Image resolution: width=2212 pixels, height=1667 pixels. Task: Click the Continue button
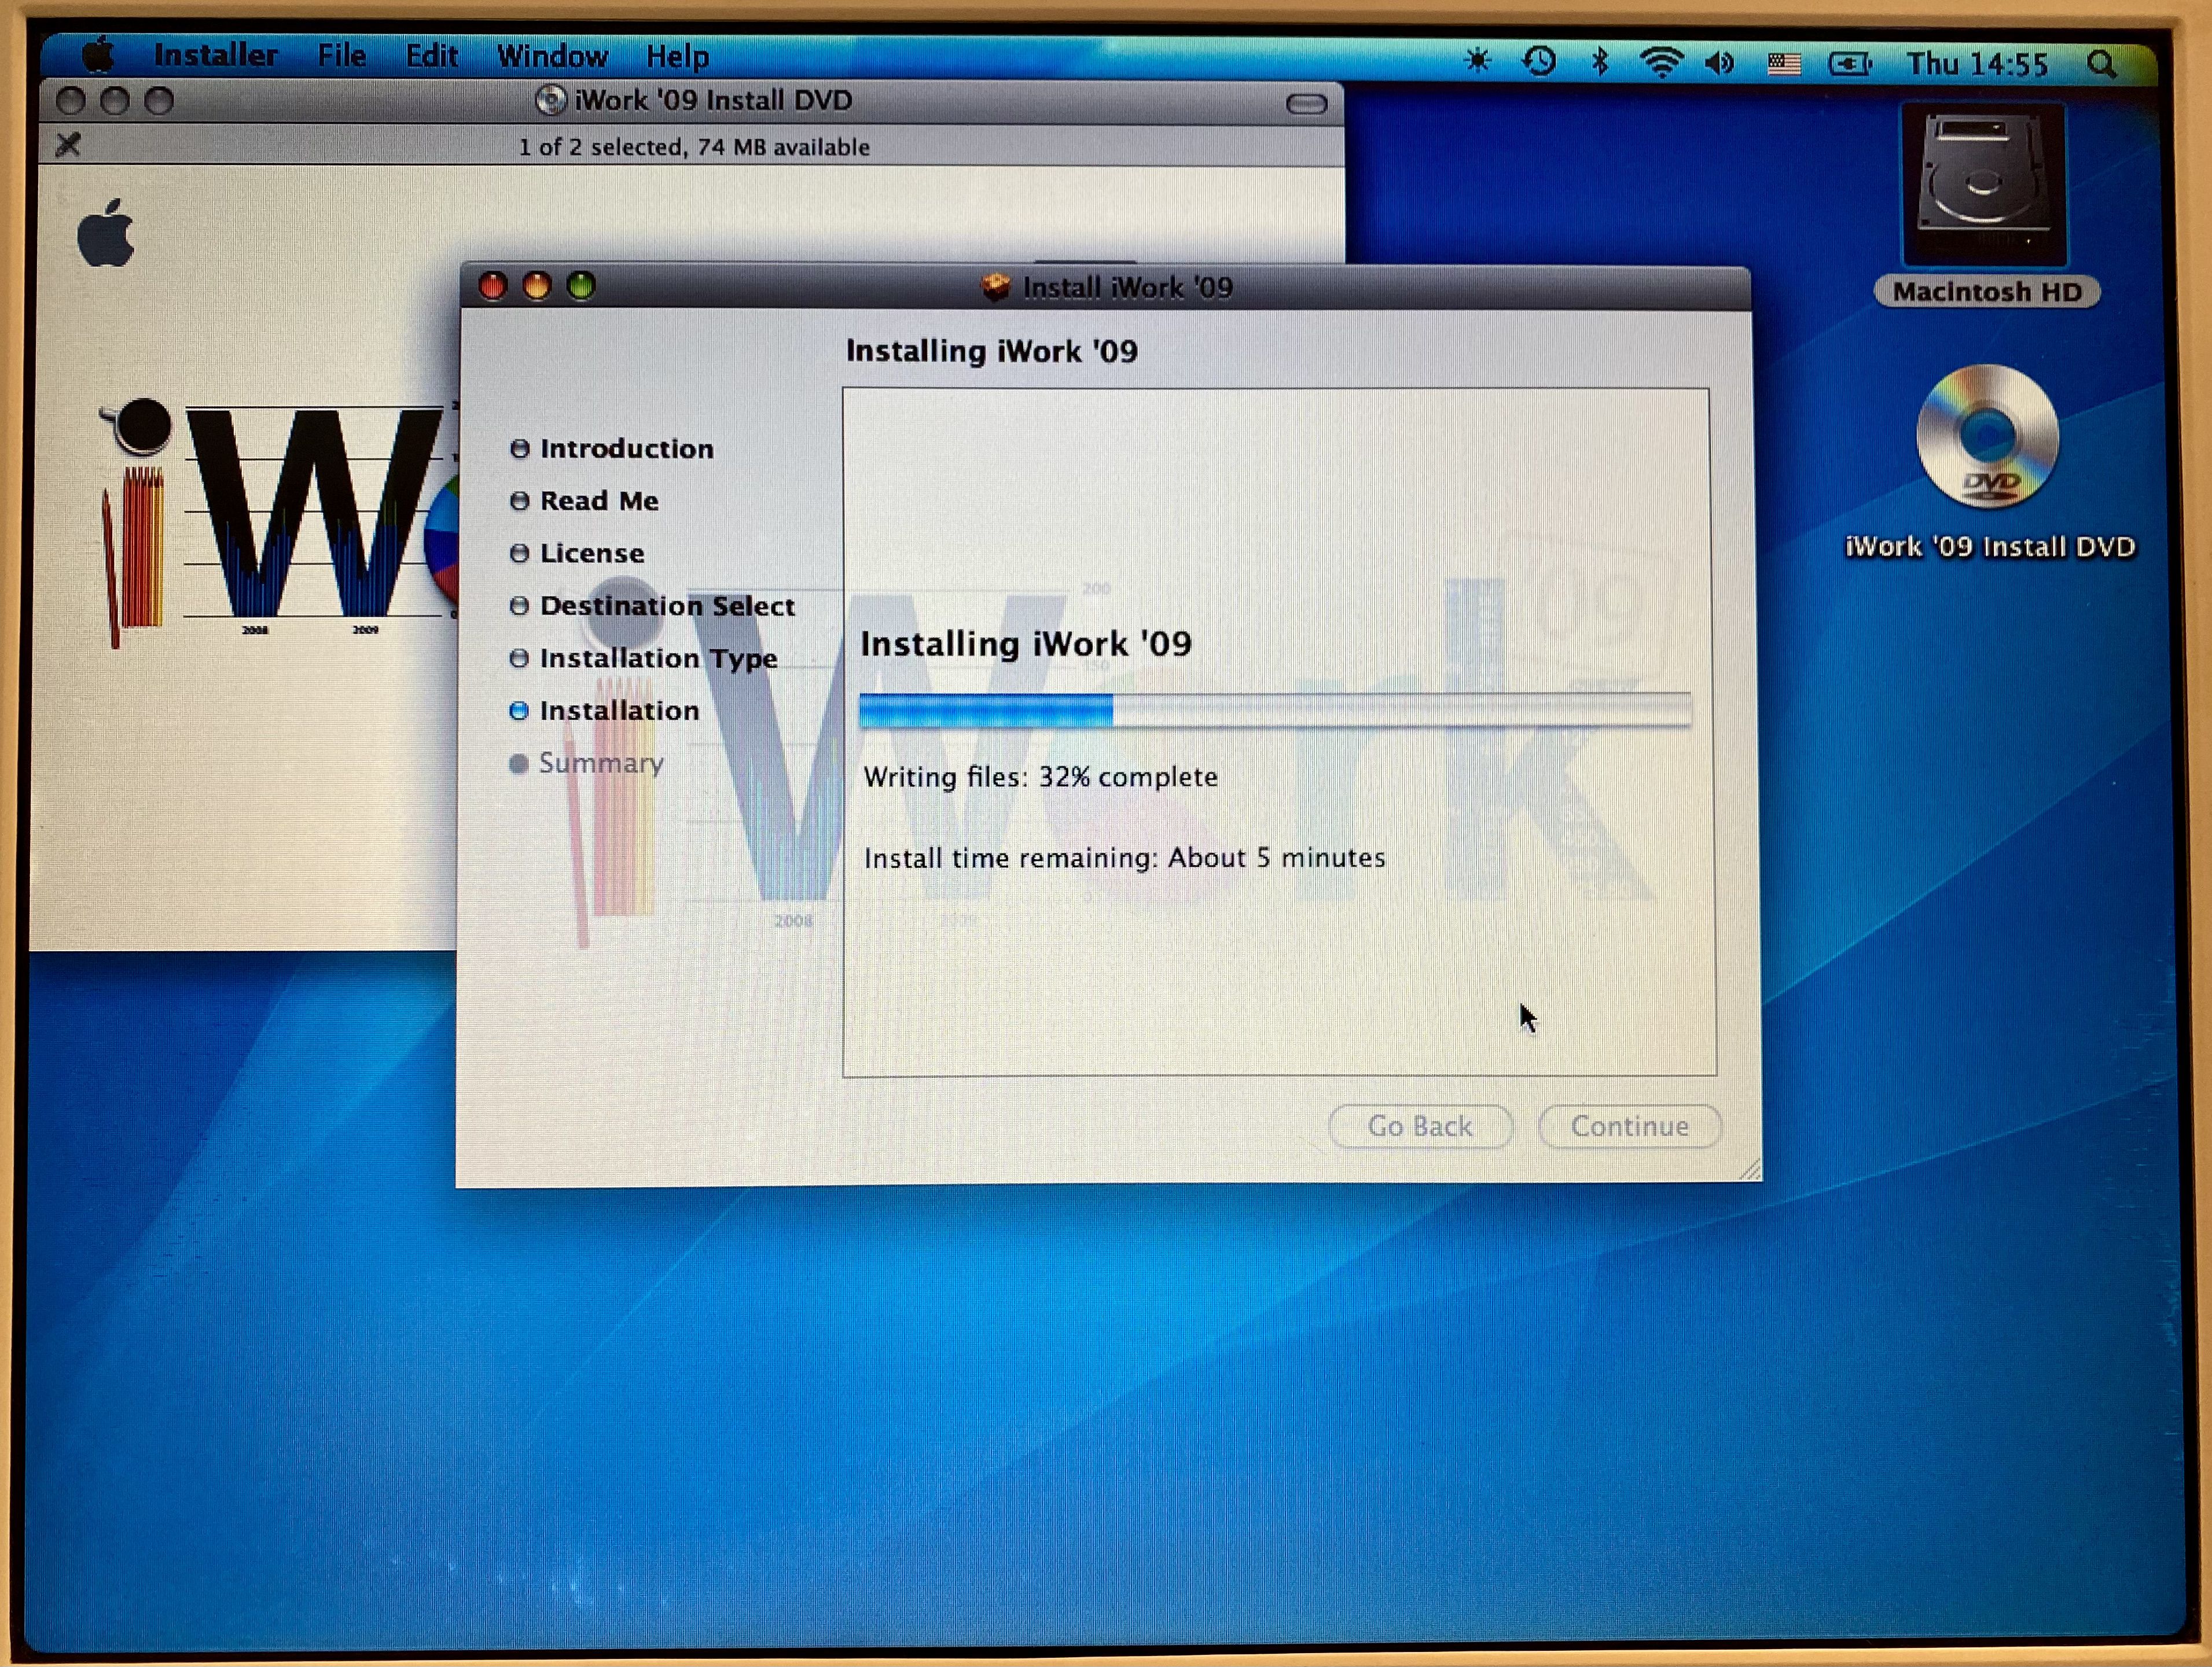coord(1629,1126)
